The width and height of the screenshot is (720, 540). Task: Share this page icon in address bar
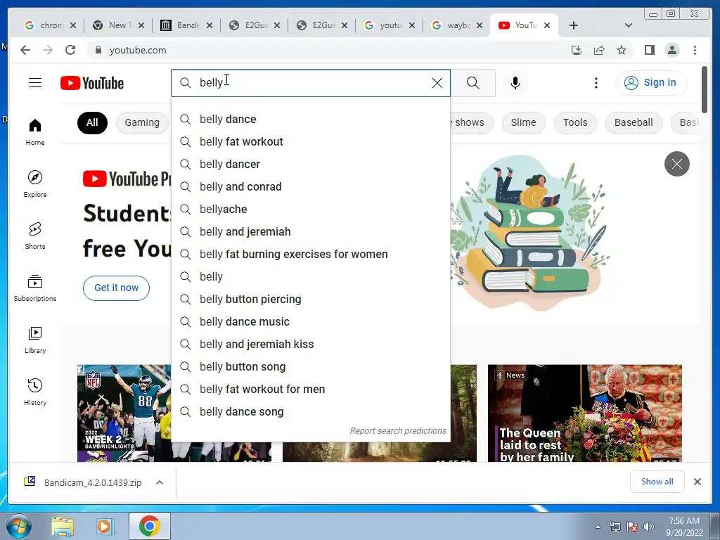(599, 50)
